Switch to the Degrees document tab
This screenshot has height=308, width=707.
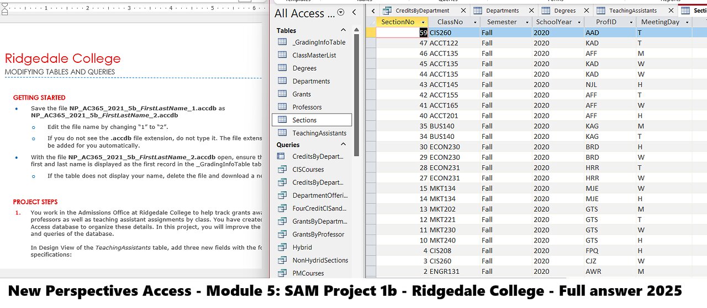564,10
